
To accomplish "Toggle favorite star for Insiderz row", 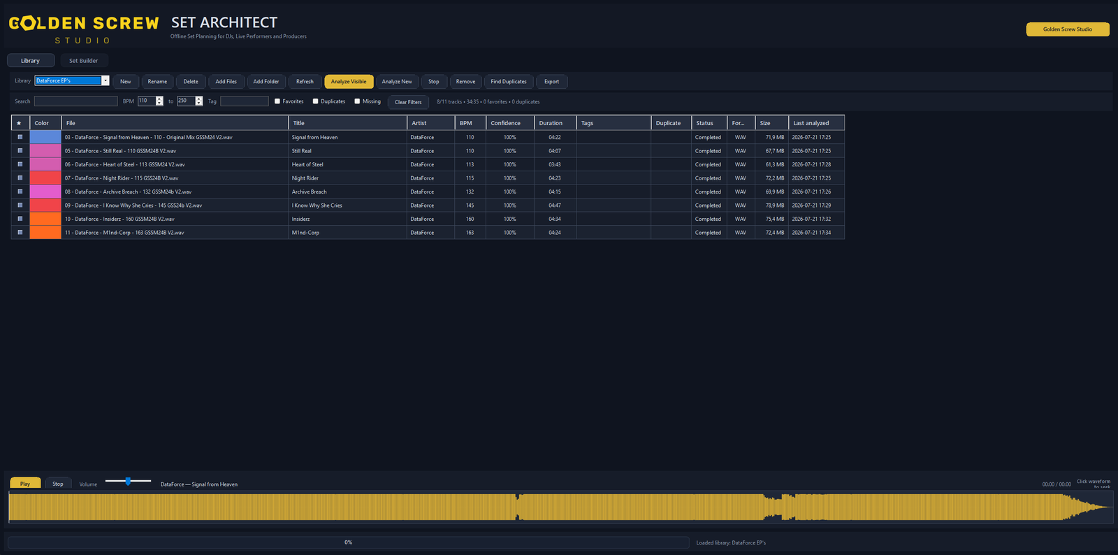I will 20,219.
